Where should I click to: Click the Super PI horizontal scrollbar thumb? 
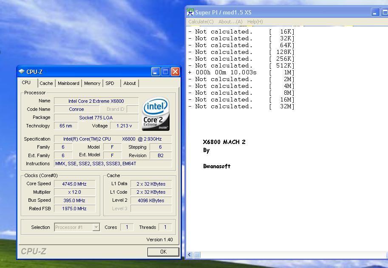(x=197, y=255)
